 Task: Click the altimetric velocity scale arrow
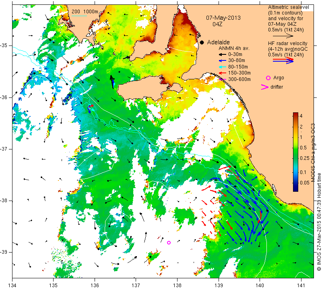click(283, 36)
